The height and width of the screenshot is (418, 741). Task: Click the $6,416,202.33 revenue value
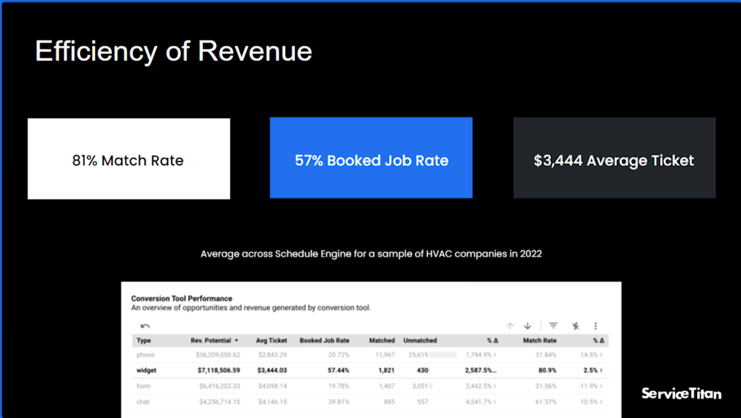pos(220,386)
